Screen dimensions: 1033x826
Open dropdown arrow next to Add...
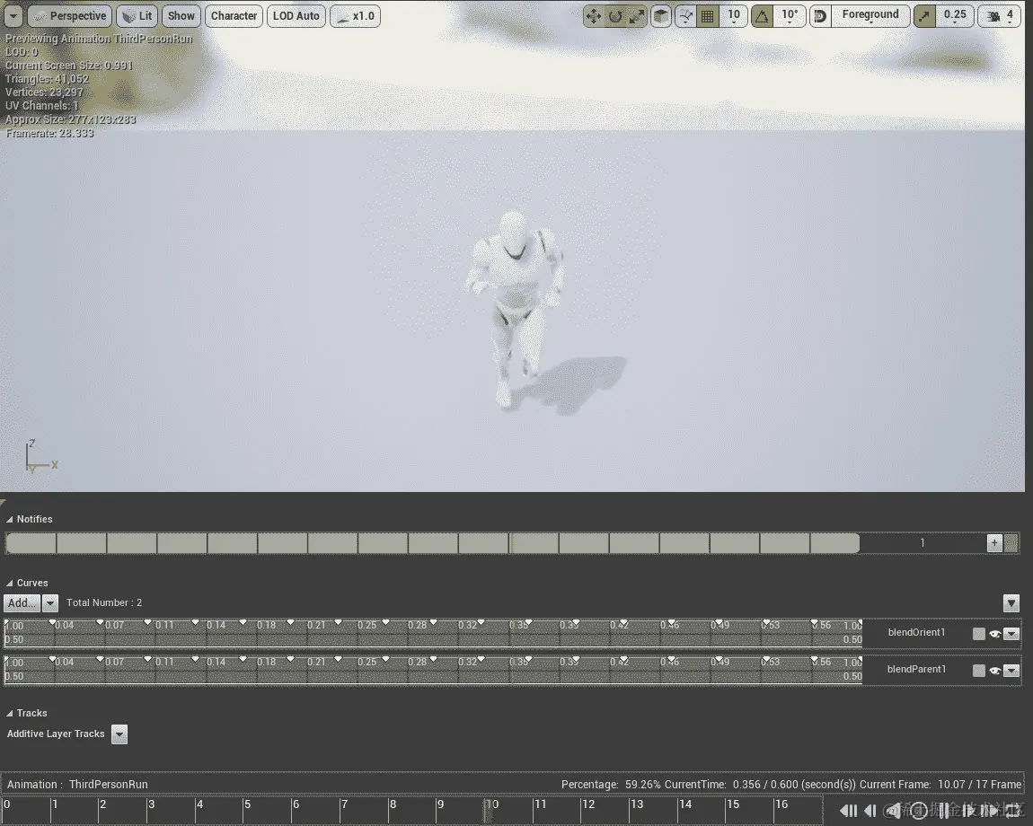tap(50, 602)
